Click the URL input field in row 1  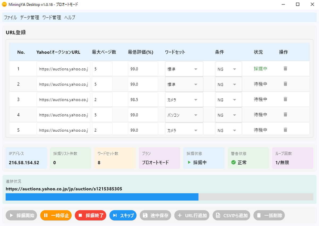(63, 69)
